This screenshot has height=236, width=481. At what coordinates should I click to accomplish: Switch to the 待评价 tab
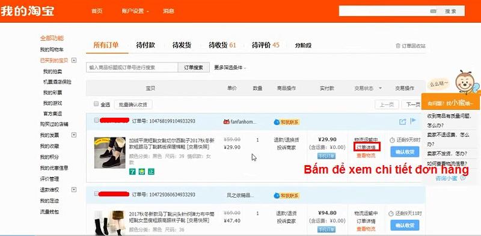[x=266, y=46]
